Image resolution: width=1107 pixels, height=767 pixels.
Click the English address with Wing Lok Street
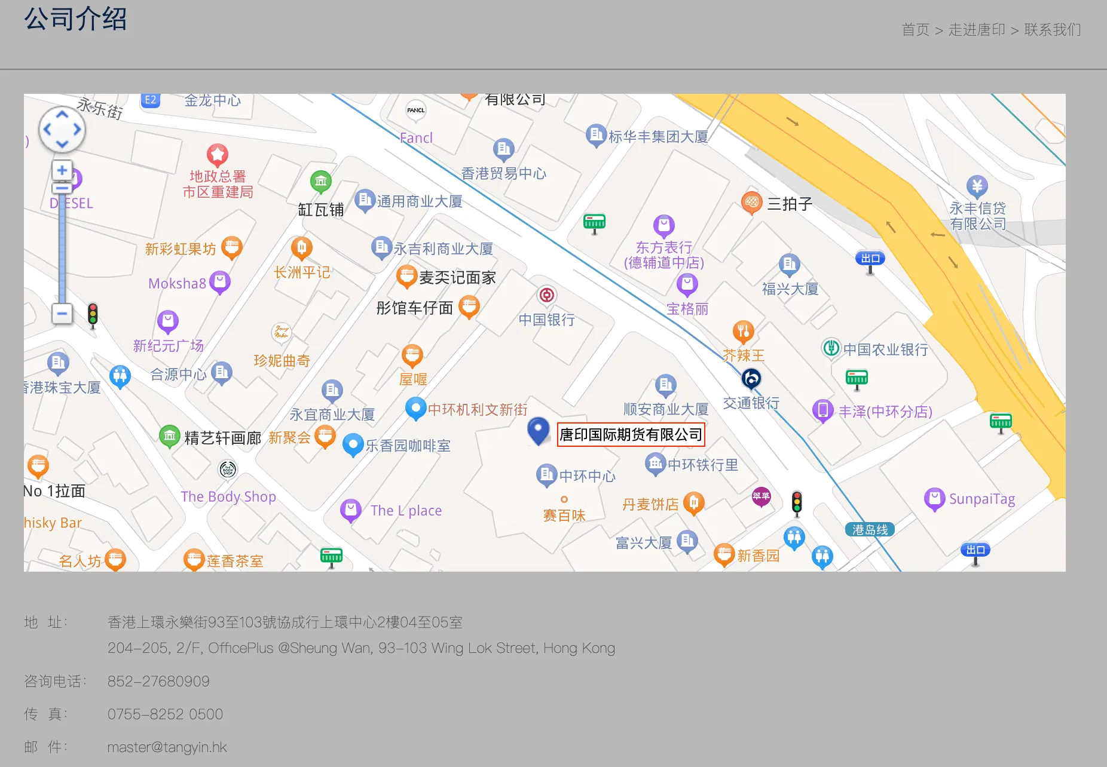point(361,648)
